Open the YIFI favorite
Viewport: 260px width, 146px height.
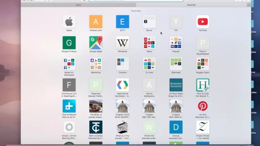pos(176,22)
